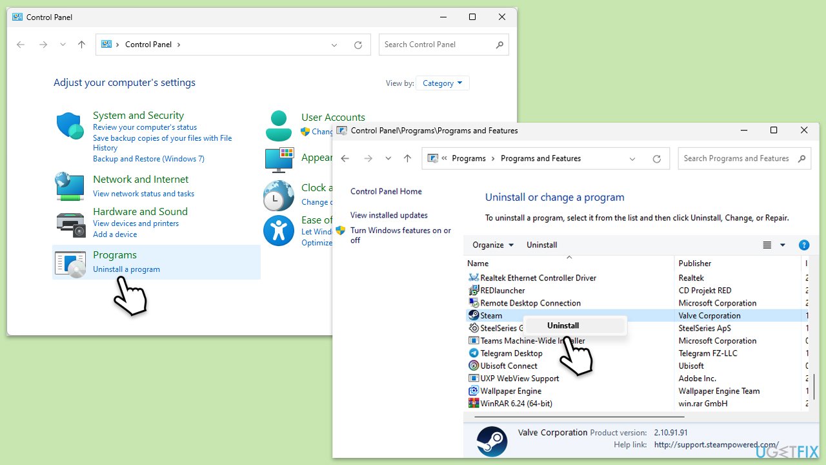Open the Steam support help link
Image resolution: width=826 pixels, height=465 pixels.
pyautogui.click(x=716, y=445)
